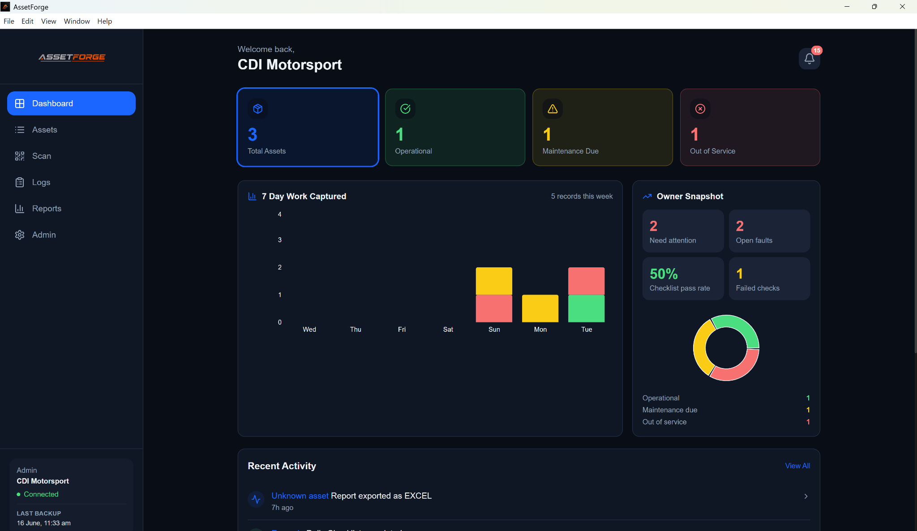Open the Need attention tile
This screenshot has height=531, width=917.
683,231
